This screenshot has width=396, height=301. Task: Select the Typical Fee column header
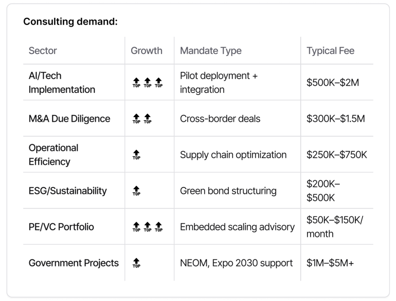pyautogui.click(x=330, y=51)
